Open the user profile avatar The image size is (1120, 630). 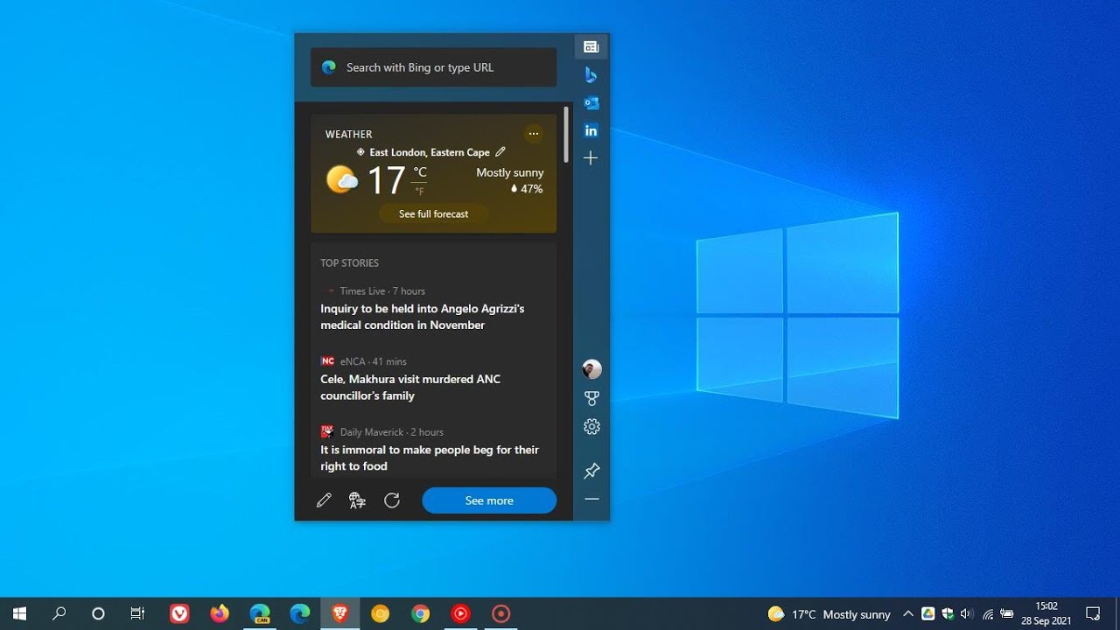[591, 369]
